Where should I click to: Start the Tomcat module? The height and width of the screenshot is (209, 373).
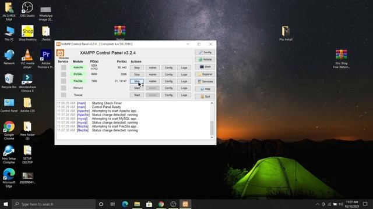click(137, 95)
